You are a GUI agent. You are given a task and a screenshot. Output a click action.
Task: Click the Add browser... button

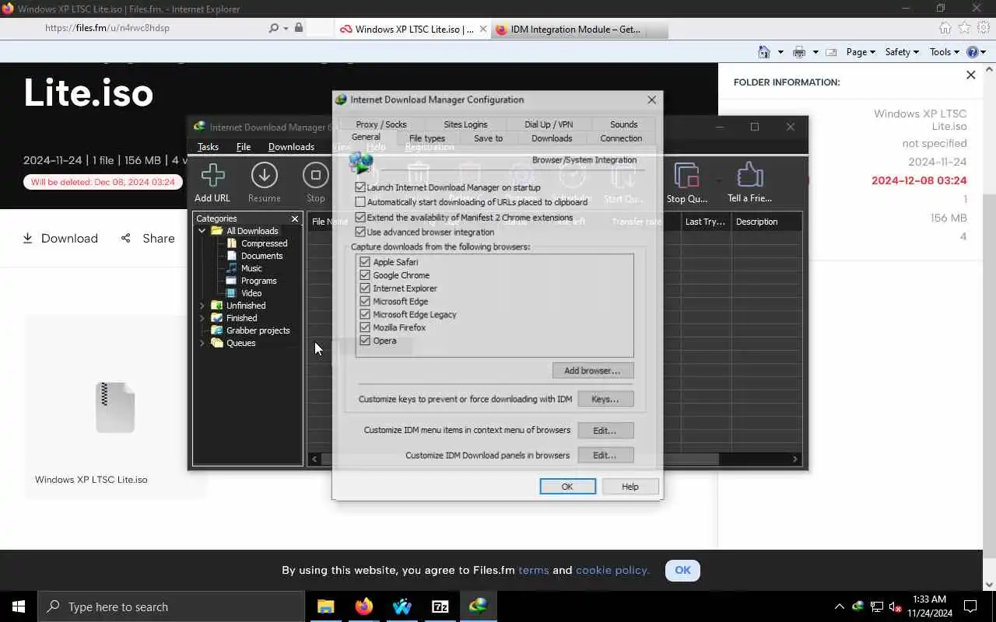coord(593,371)
